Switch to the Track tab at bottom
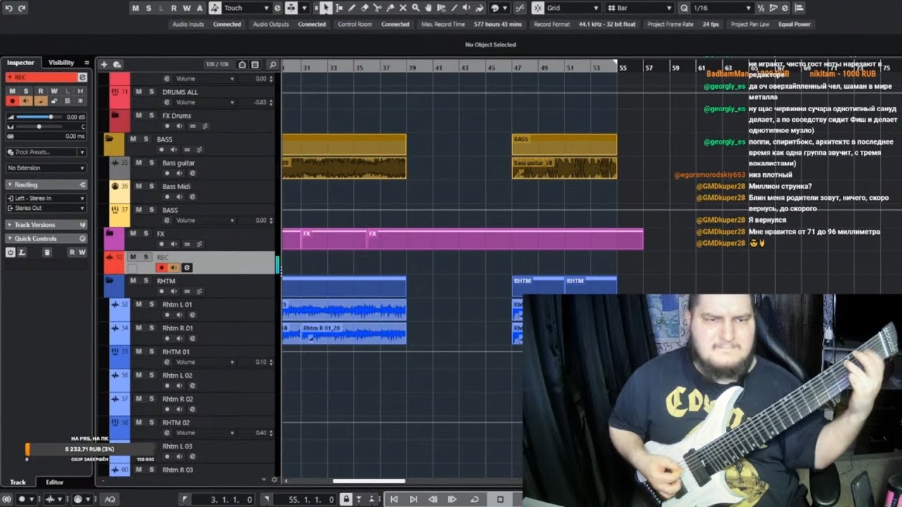Screen dimensions: 902x507 18,482
